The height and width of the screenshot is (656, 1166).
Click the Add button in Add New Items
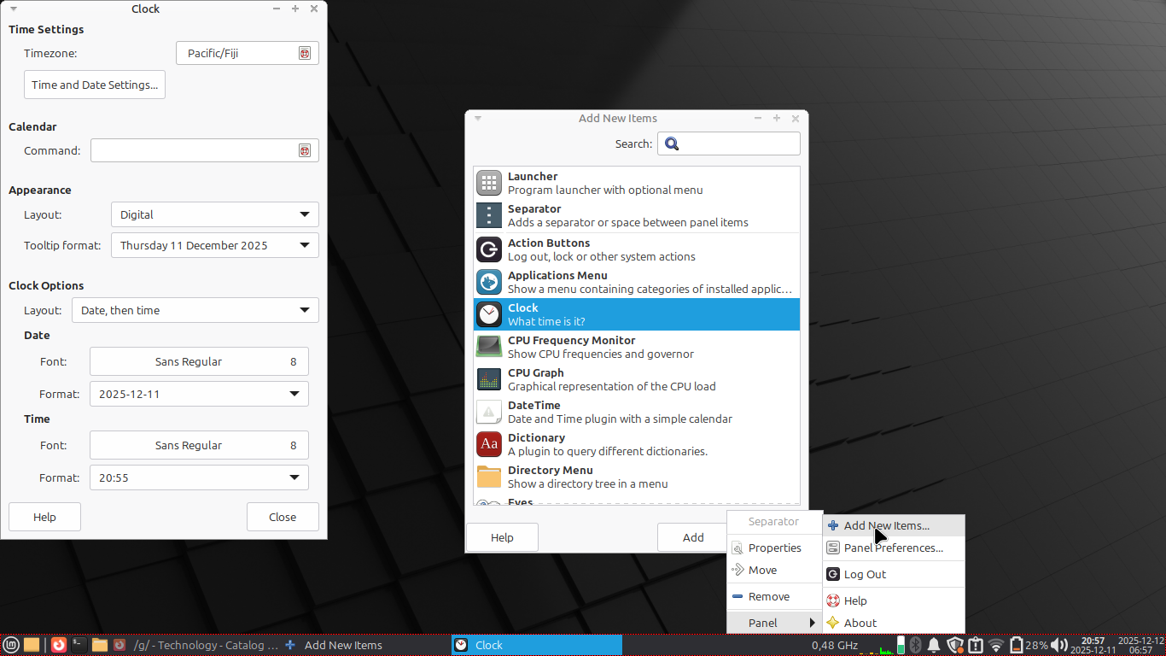tap(693, 537)
